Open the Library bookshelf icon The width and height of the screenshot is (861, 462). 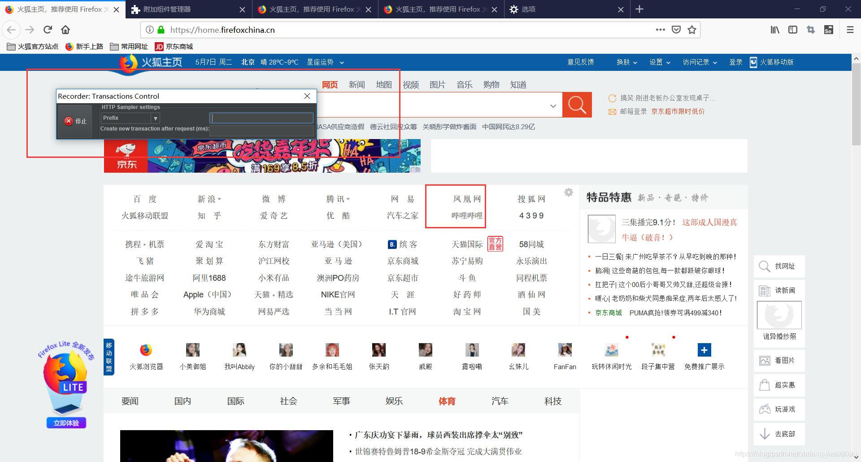coord(775,30)
